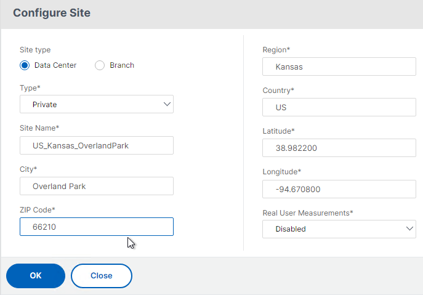The height and width of the screenshot is (295, 423).
Task: Dismiss the dialog using the Close button
Action: click(x=102, y=275)
